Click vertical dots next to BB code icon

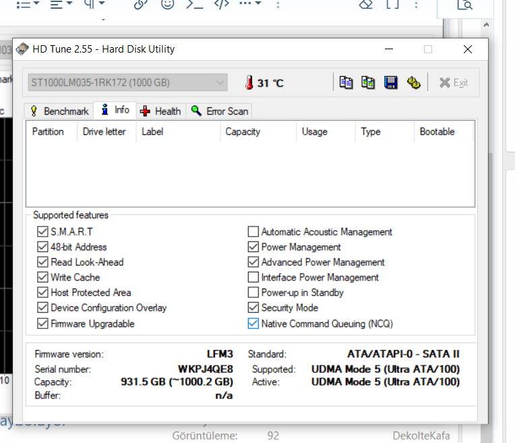(416, 4)
